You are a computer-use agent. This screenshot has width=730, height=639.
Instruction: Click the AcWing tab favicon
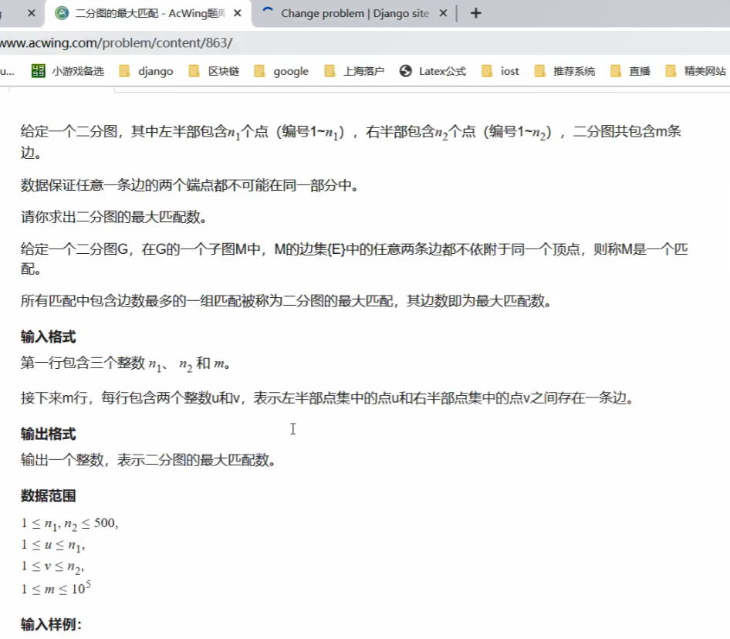tap(61, 13)
